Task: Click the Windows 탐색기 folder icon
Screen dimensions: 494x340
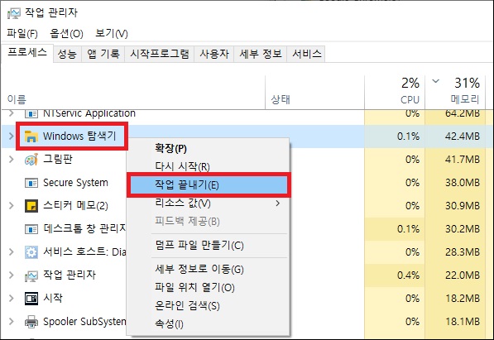Action: (x=31, y=136)
